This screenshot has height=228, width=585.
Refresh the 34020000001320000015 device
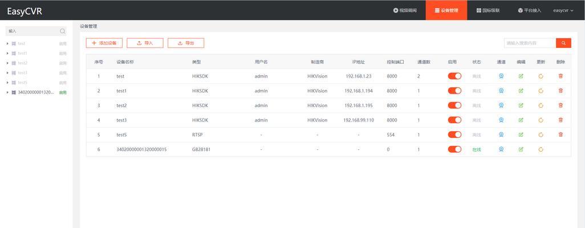(x=541, y=149)
